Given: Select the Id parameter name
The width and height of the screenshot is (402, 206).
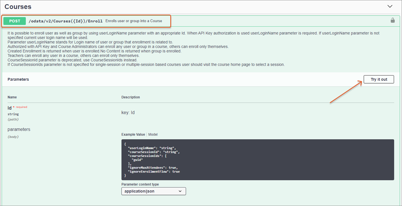Looking at the screenshot, I should pyautogui.click(x=10, y=108).
